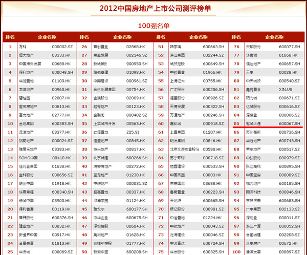
Task: Select stock code "600266.SH"
Action: 137,158
